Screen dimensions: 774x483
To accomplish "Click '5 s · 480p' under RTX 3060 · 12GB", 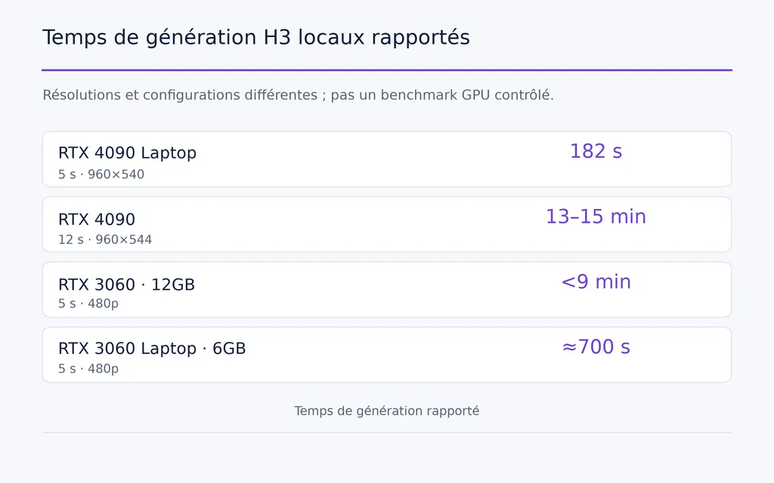I will tap(88, 303).
